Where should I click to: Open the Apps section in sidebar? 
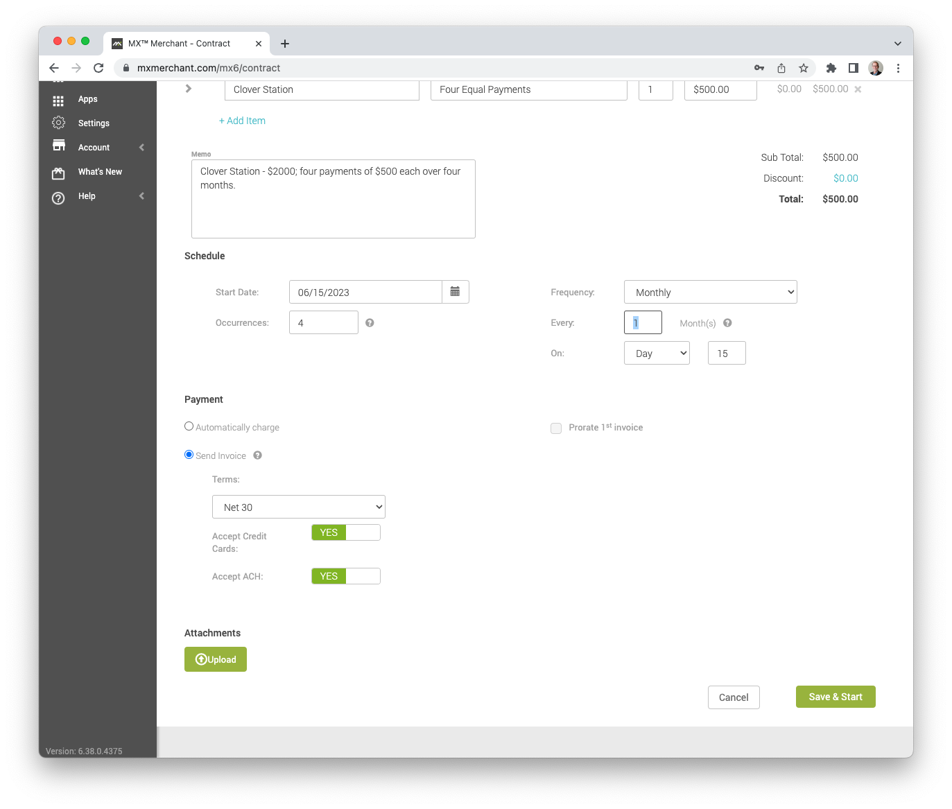coord(58,101)
